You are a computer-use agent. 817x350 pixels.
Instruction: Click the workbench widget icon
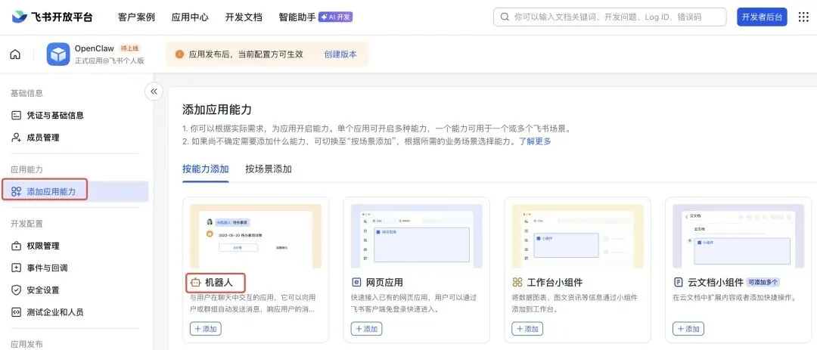pos(517,283)
